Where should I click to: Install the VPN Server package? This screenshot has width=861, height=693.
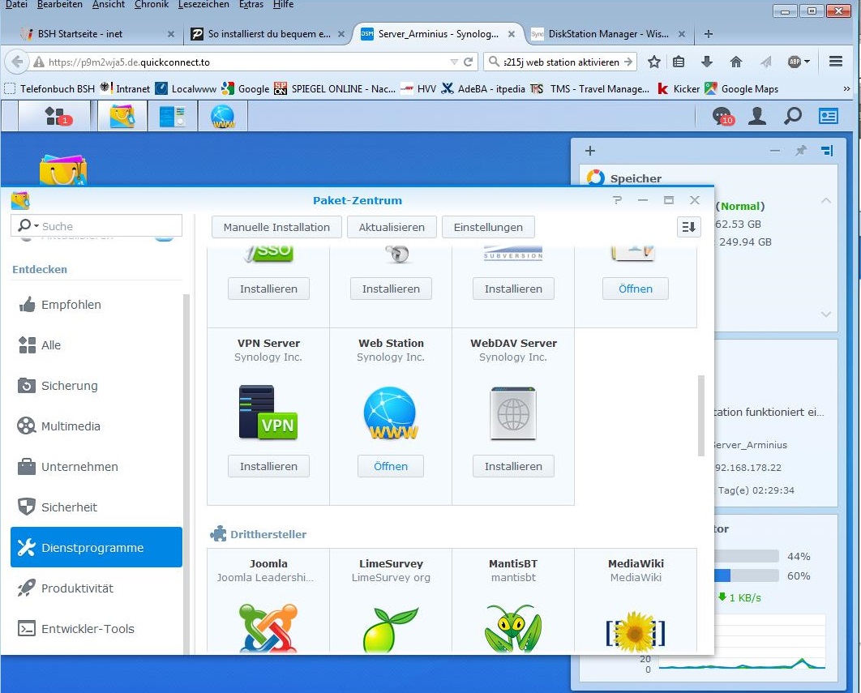268,466
